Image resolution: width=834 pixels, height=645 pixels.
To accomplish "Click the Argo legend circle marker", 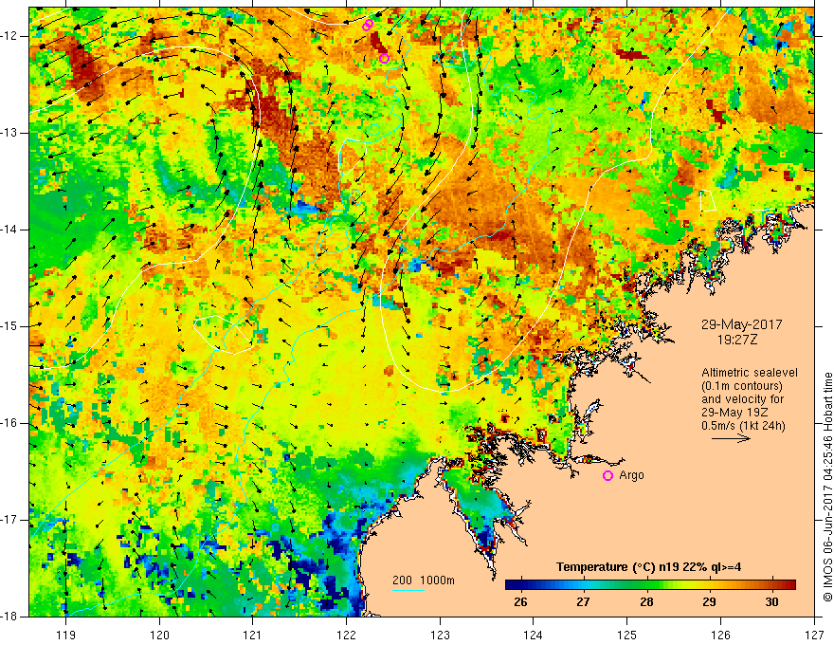I will [607, 475].
